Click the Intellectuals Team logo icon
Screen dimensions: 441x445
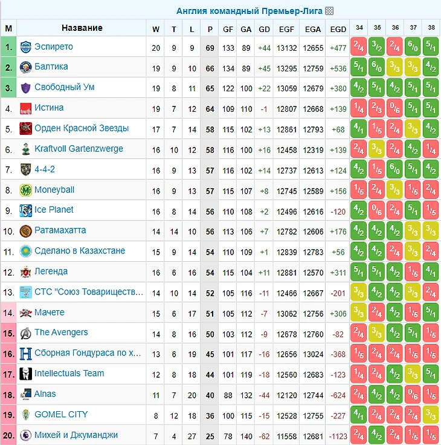25,374
